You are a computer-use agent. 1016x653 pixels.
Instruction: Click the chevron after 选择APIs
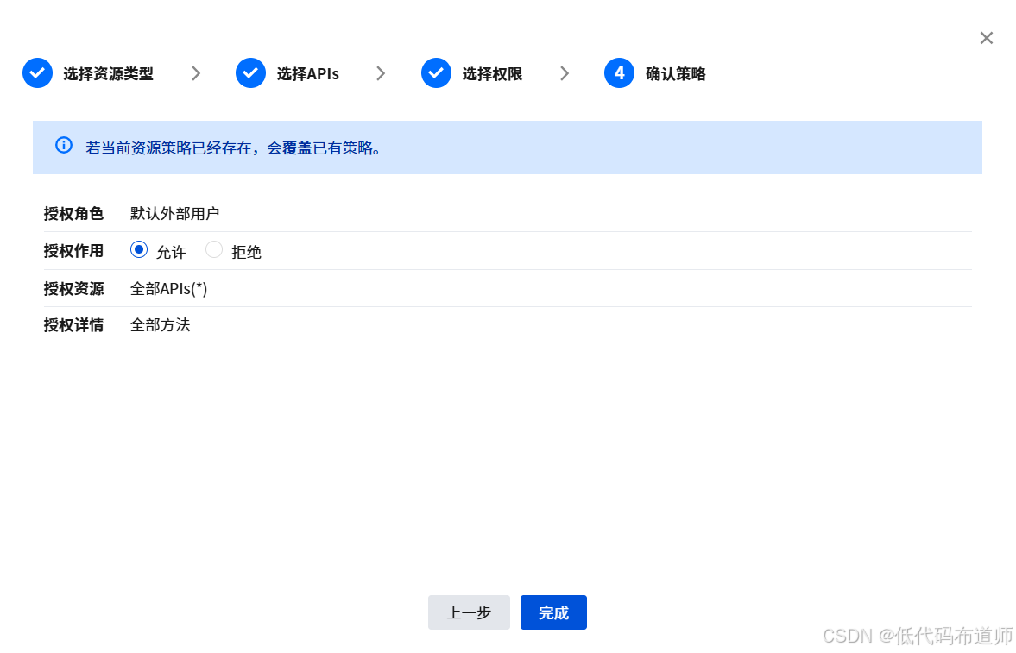(x=380, y=73)
